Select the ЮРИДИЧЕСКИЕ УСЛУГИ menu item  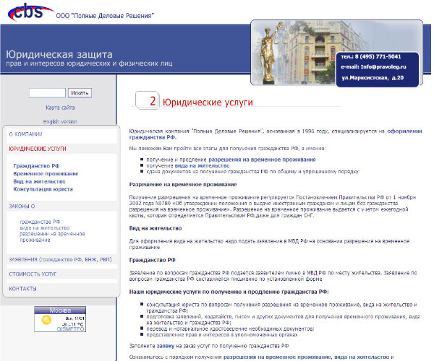click(x=38, y=149)
